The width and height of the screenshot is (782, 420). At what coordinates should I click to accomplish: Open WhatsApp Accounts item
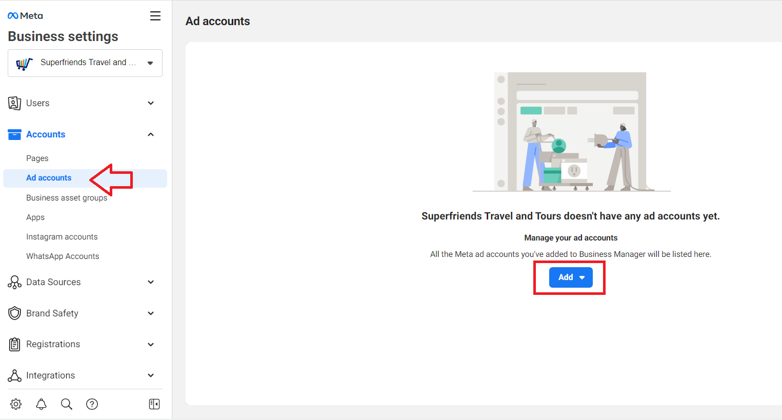tap(63, 256)
